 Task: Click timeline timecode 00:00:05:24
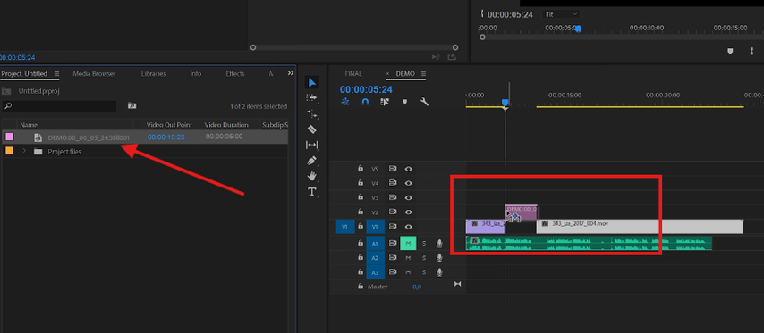[366, 89]
